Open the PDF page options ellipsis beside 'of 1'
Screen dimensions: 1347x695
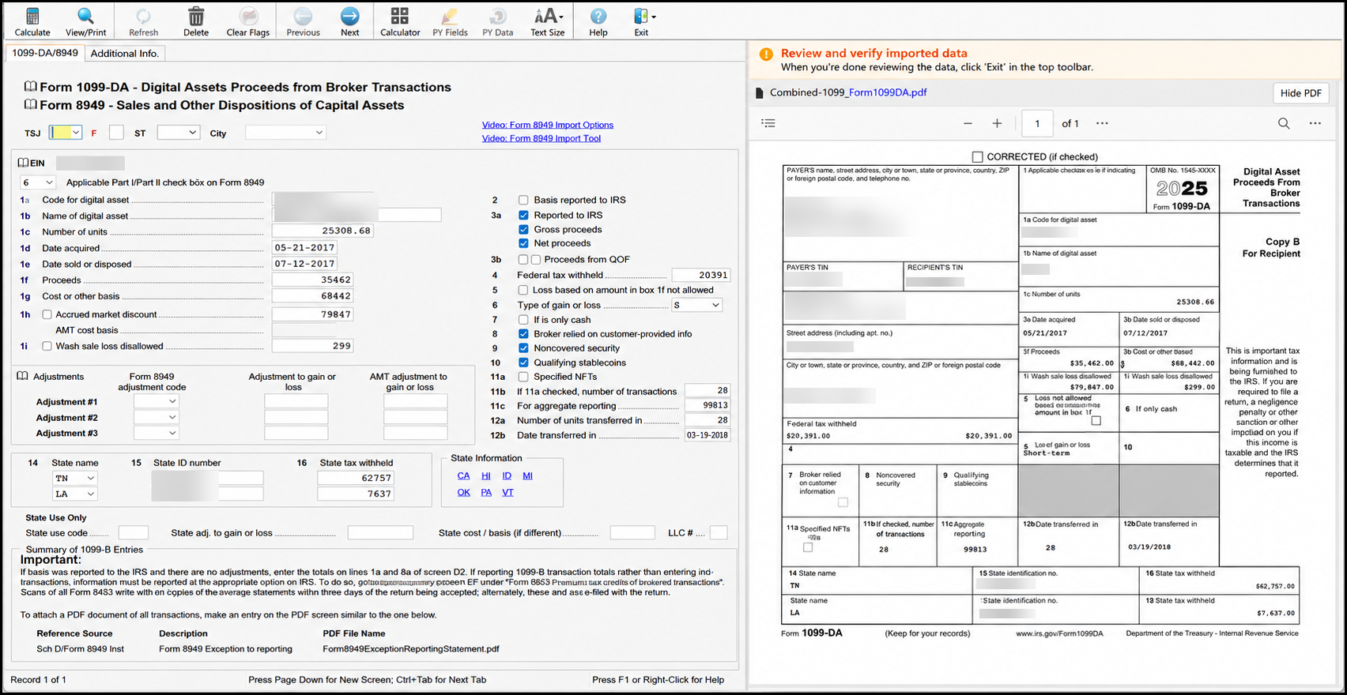[1102, 123]
